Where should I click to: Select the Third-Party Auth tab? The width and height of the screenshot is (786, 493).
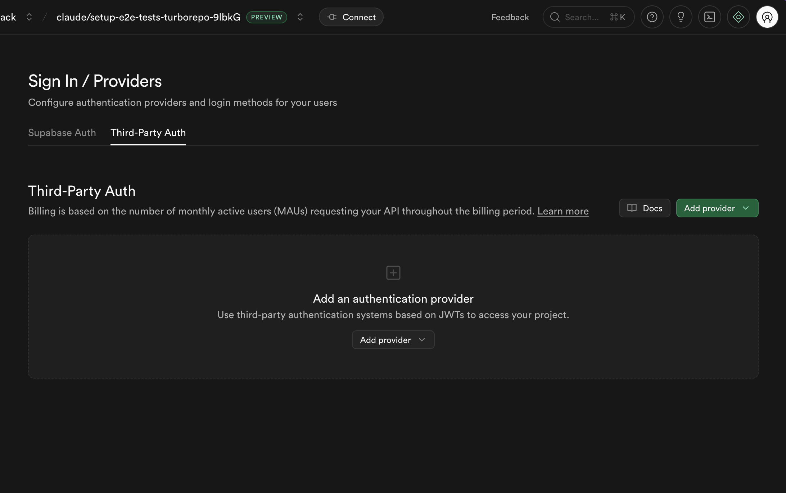(x=148, y=133)
